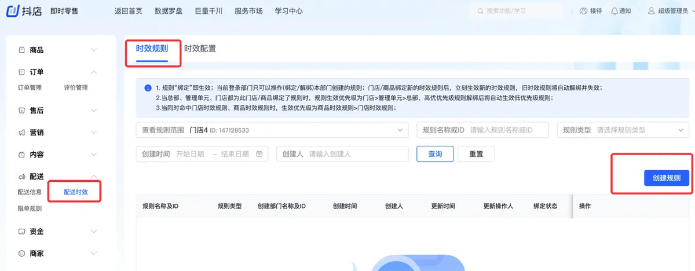Click the 规则类型 column header
Screen dimensions: 695x271
point(229,206)
